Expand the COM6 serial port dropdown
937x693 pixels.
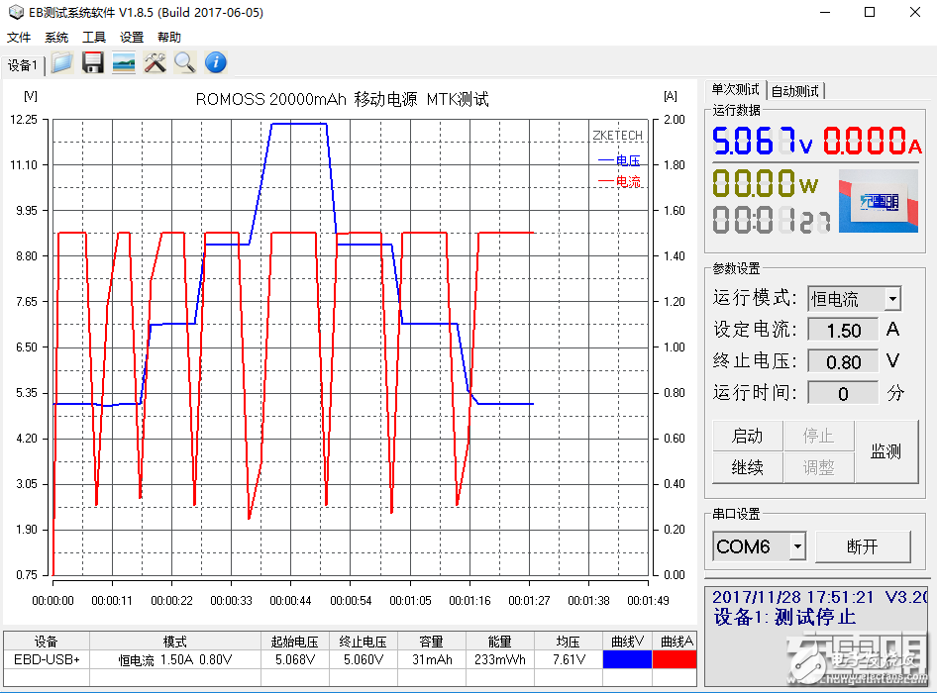click(798, 545)
